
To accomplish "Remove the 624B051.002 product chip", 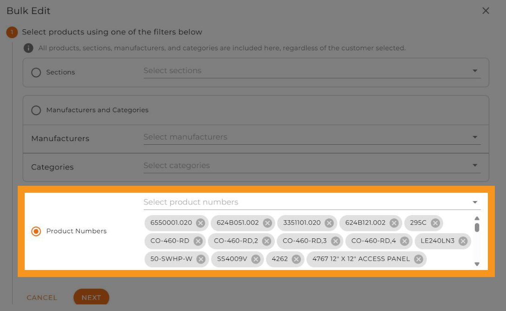I will point(267,223).
